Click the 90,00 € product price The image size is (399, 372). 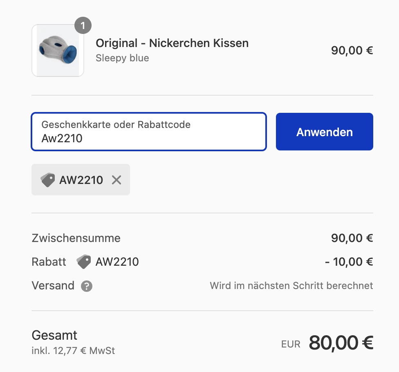(x=352, y=51)
